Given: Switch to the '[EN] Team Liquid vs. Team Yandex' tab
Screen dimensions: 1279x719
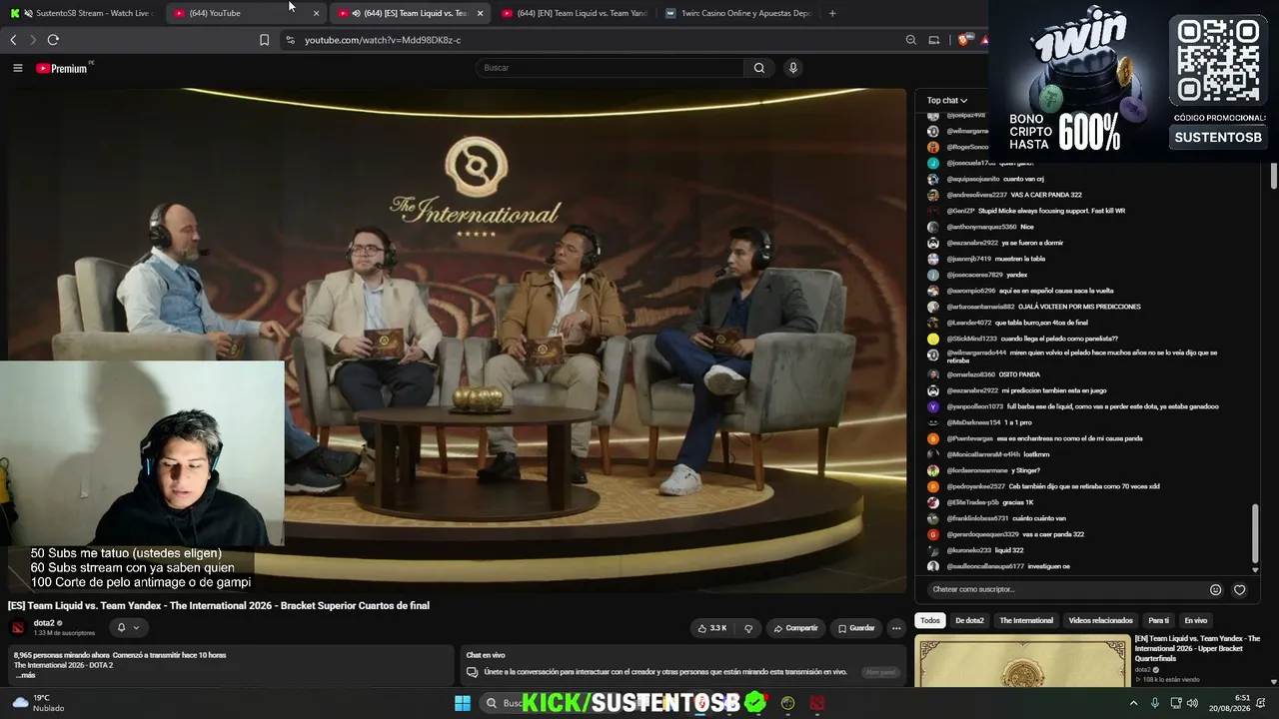Looking at the screenshot, I should (x=574, y=13).
